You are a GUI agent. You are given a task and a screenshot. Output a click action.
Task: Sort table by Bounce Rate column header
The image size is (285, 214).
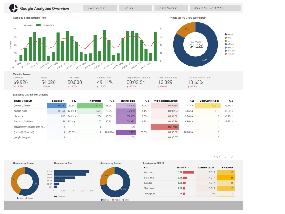(128, 101)
